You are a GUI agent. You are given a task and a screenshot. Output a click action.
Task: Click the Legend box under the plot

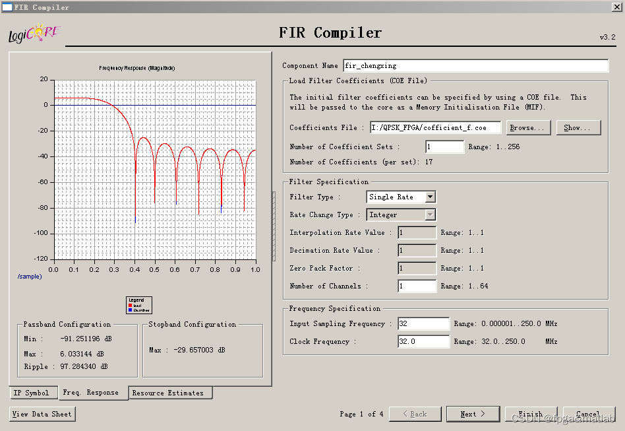point(139,306)
